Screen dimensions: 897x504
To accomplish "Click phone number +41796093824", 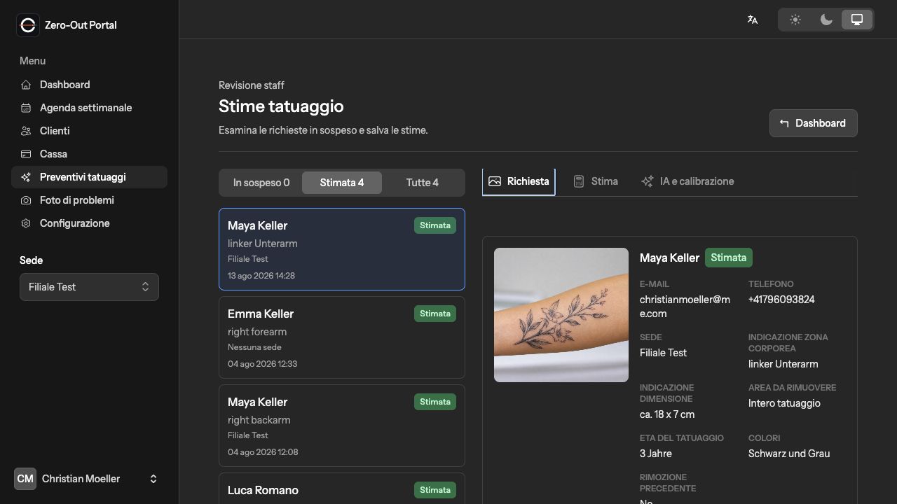I will click(x=781, y=300).
